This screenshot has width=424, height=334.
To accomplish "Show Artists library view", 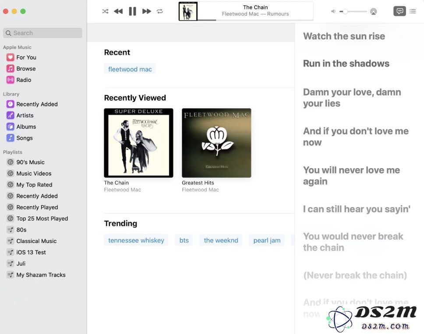I will pyautogui.click(x=25, y=116).
